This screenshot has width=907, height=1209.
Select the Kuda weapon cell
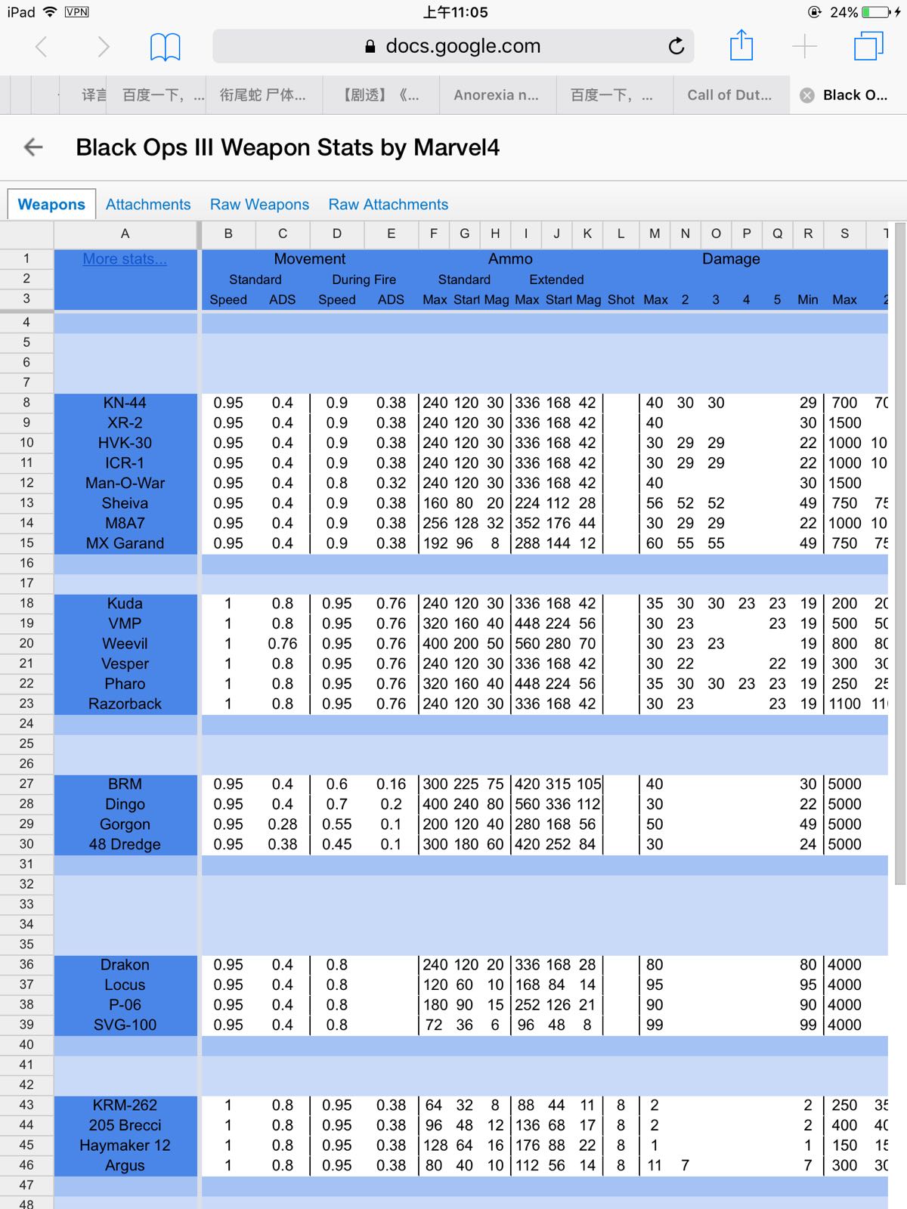click(x=125, y=604)
